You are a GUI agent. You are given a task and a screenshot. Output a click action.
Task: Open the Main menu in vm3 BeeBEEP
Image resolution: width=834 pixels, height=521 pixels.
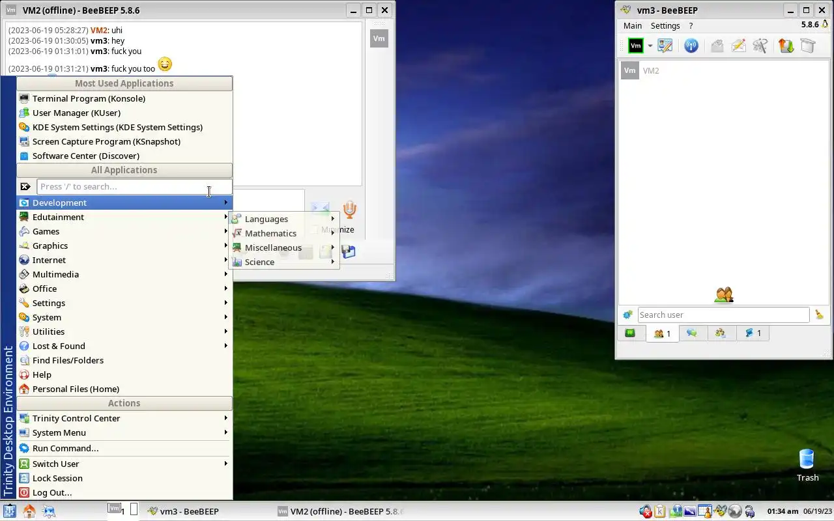pyautogui.click(x=633, y=25)
